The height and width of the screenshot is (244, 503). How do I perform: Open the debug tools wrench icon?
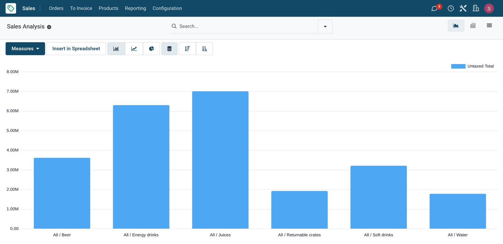[463, 8]
